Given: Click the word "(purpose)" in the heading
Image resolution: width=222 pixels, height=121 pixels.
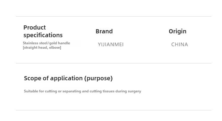Looking at the screenshot, I should pyautogui.click(x=99, y=78).
